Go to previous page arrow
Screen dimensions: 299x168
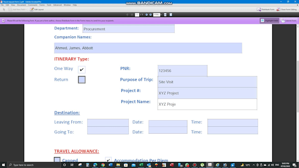click(x=128, y=14)
